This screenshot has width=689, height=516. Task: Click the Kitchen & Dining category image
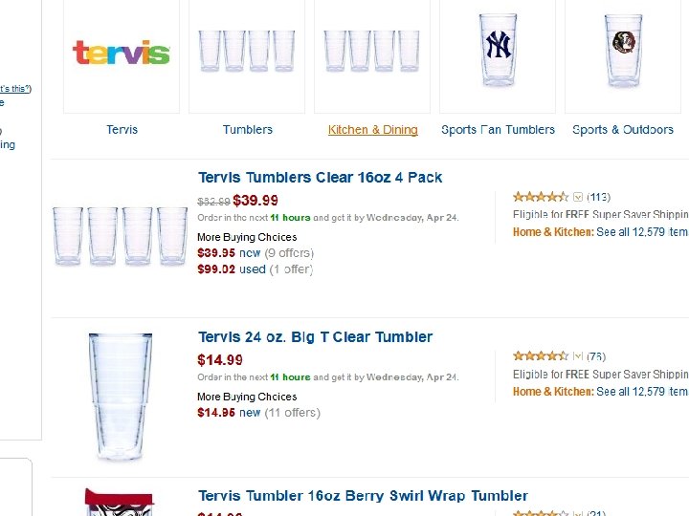click(x=372, y=52)
